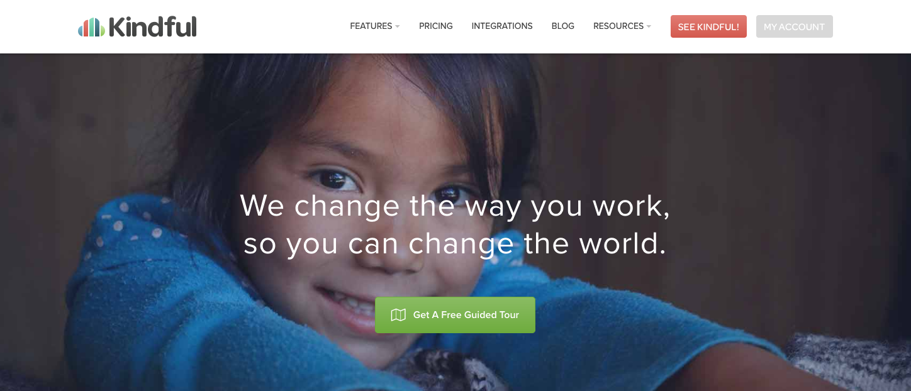The height and width of the screenshot is (391, 911).
Task: Click the child's face in the hero photo
Action: (x=377, y=207)
